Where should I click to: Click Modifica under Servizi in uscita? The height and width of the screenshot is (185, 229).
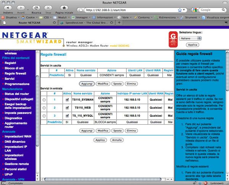coord(103,84)
